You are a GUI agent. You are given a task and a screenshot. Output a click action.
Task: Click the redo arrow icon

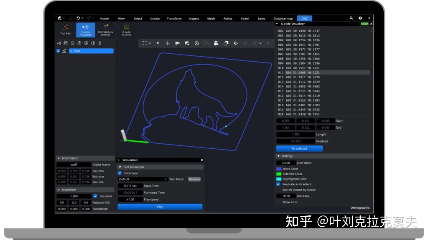89,18
